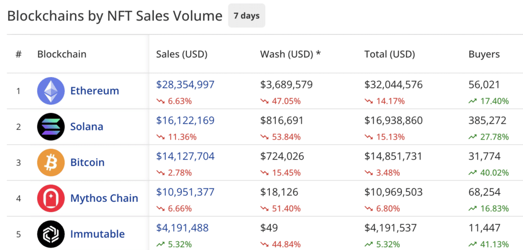
Task: Select Solana total $16,938,860
Action: (x=393, y=121)
